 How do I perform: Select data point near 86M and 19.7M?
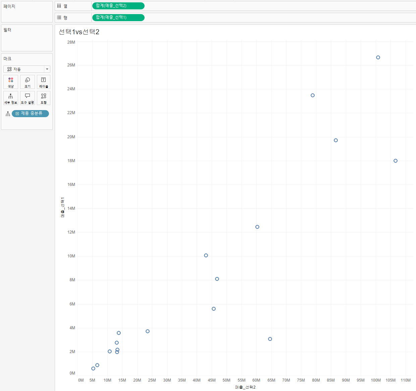tap(336, 140)
